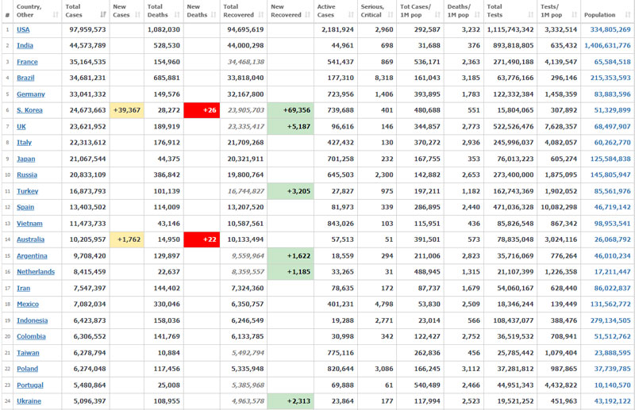Sort by Country, Other sort icon
Image resolution: width=635 pixels, height=410 pixels.
[56, 15]
